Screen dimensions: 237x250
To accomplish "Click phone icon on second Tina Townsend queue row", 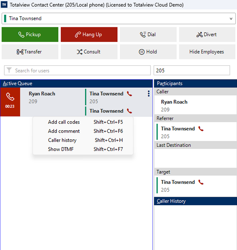I will (x=130, y=111).
